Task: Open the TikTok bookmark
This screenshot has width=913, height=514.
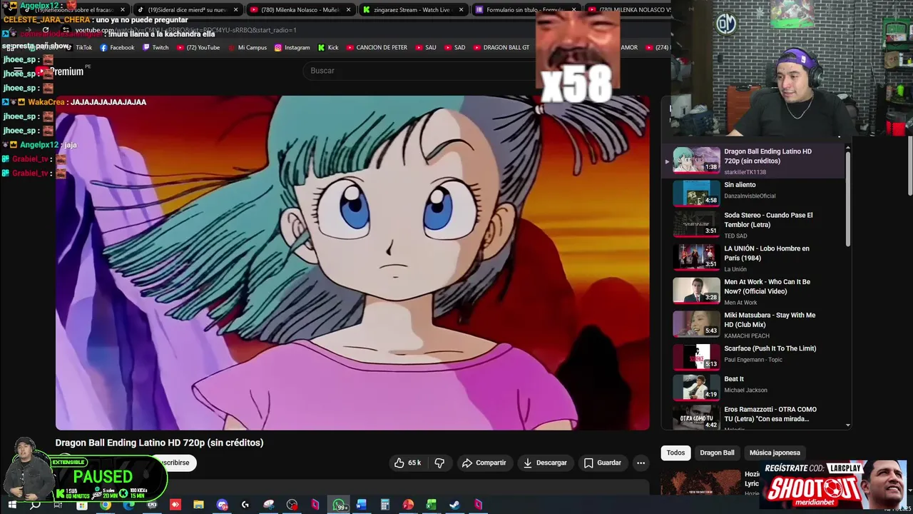Action: [x=79, y=48]
